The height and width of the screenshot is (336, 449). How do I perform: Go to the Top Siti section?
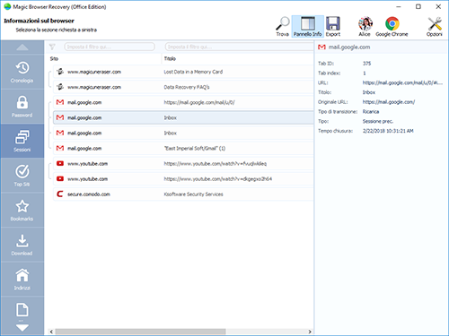pyautogui.click(x=22, y=176)
